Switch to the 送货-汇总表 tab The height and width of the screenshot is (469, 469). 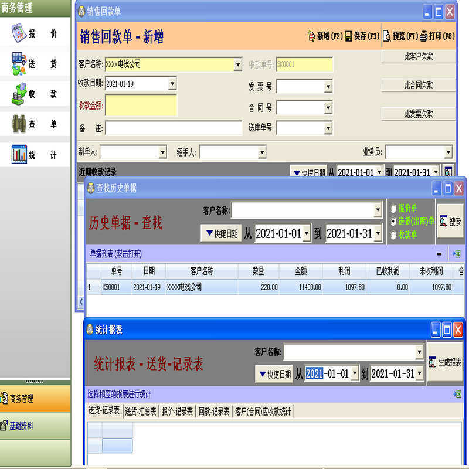click(141, 412)
